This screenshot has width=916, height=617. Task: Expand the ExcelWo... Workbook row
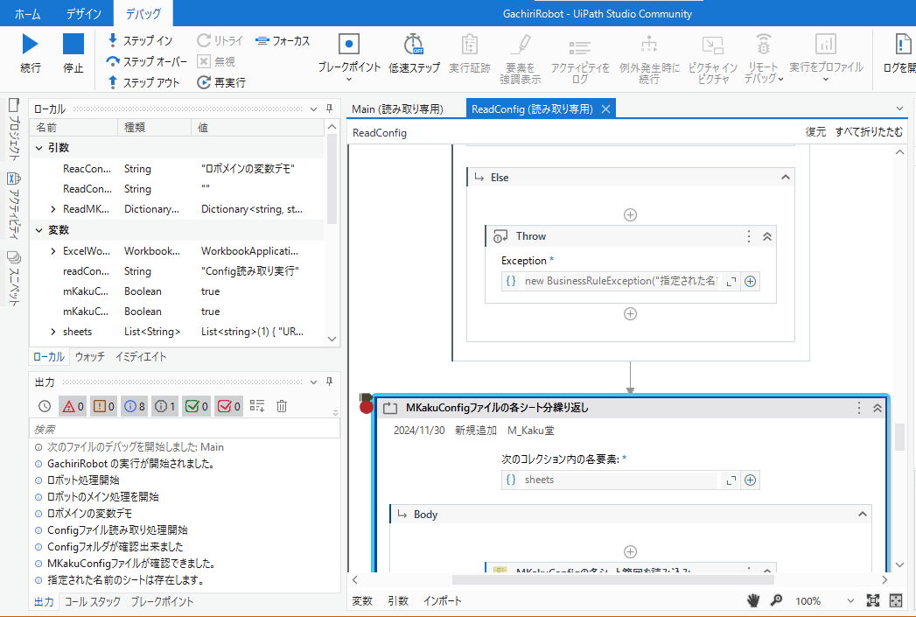coord(53,251)
